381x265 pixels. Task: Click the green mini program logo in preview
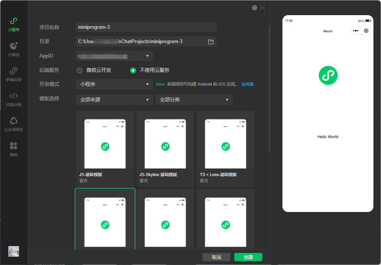[328, 75]
